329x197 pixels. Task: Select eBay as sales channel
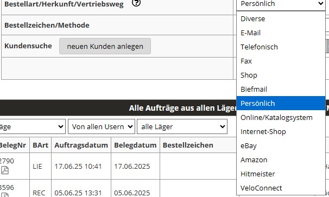tap(281, 145)
